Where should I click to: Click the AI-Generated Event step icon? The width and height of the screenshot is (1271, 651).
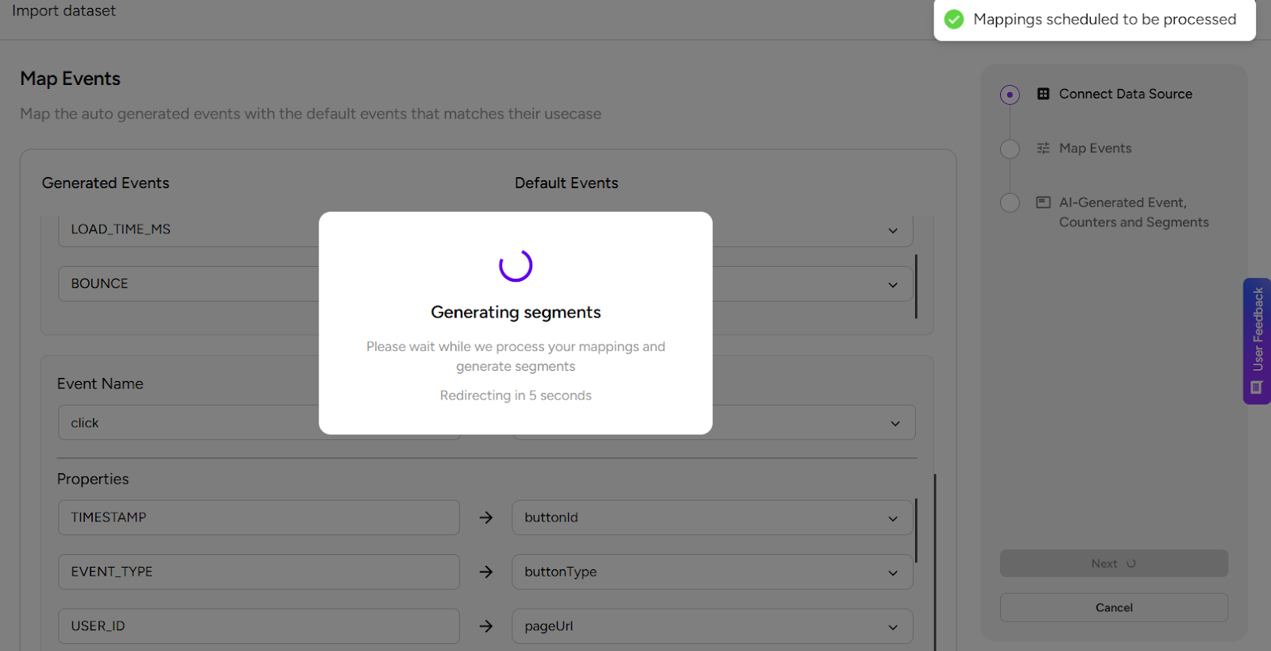coord(1043,202)
